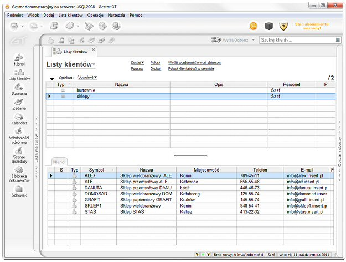This screenshot has width=346, height=262.
Task: Click the yellow help shield icon
Action: click(x=283, y=26)
